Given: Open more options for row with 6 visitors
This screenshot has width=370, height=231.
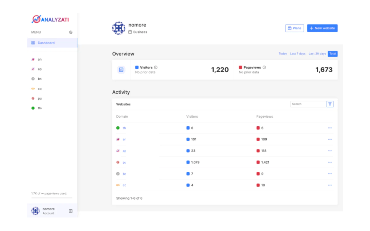Looking at the screenshot, I should (x=330, y=128).
